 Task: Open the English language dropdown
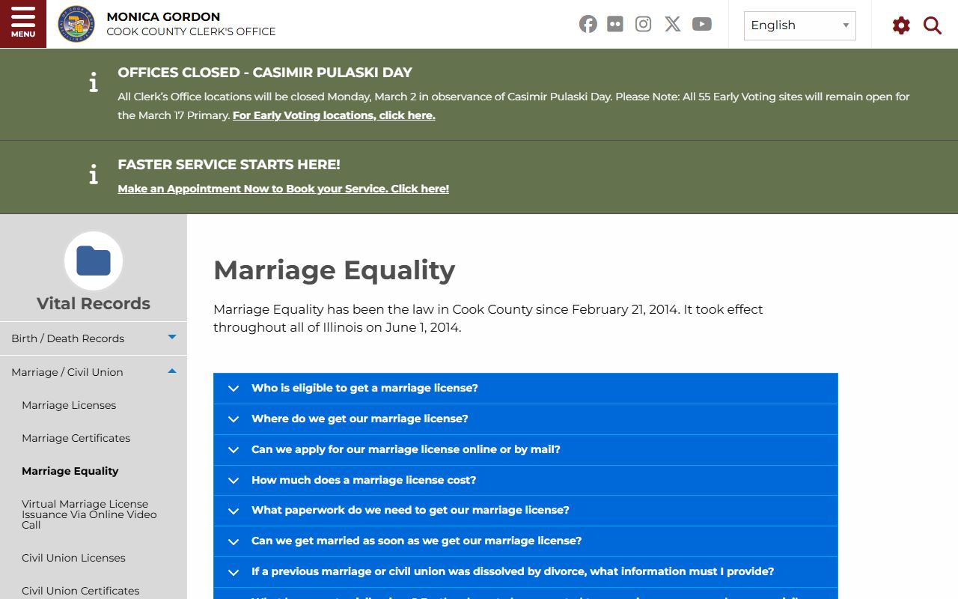click(x=800, y=25)
